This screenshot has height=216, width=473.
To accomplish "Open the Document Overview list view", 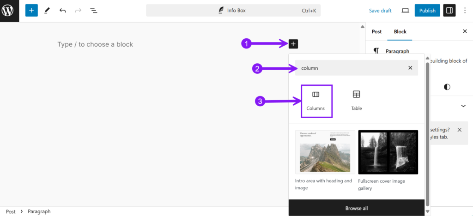I will [94, 11].
